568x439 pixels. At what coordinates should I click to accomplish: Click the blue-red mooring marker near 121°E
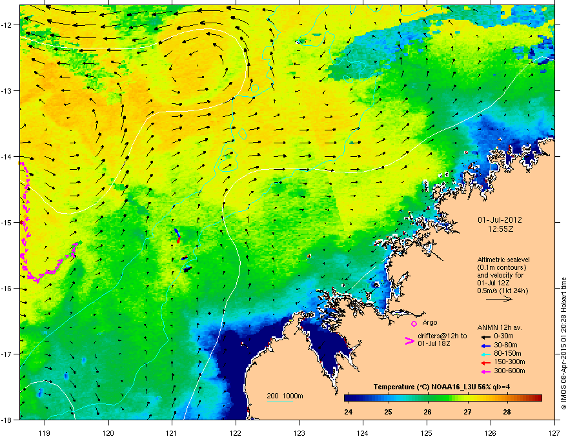coord(177,236)
